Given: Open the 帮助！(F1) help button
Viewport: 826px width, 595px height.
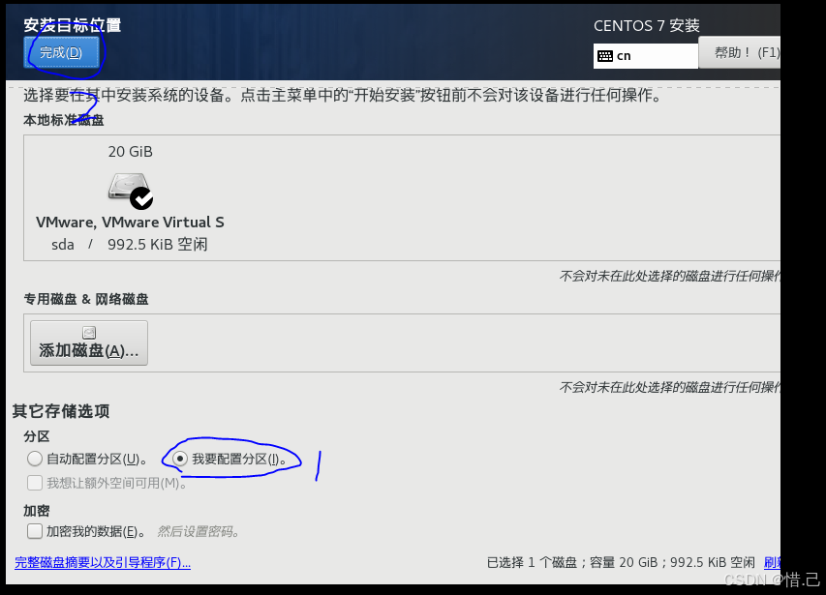Looking at the screenshot, I should tap(740, 52).
